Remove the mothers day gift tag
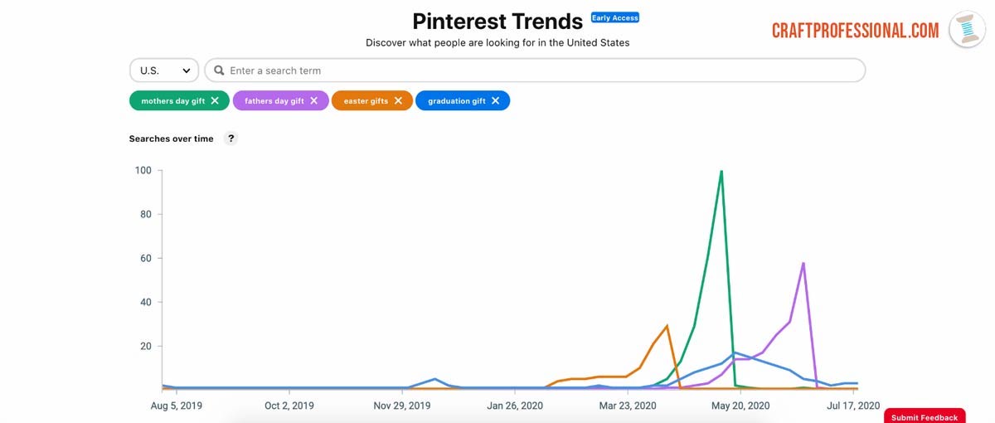995x423 pixels. click(x=215, y=101)
